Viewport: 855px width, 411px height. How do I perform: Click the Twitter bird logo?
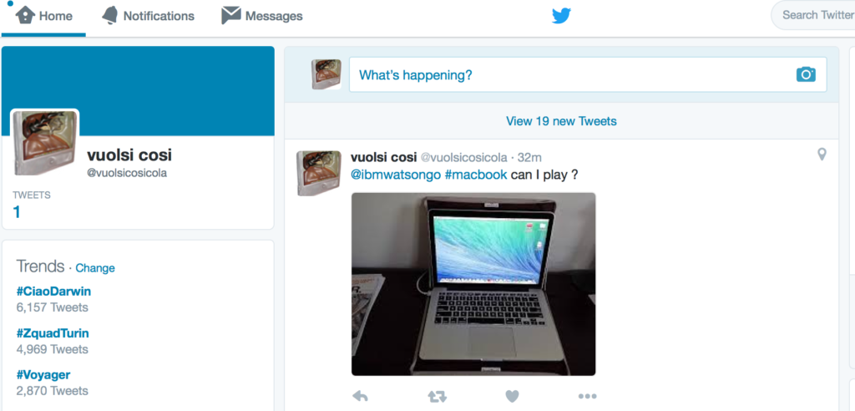pyautogui.click(x=561, y=16)
